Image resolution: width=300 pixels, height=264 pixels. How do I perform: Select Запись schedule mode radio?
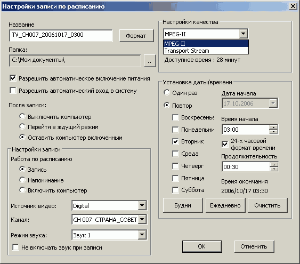click(x=22, y=169)
